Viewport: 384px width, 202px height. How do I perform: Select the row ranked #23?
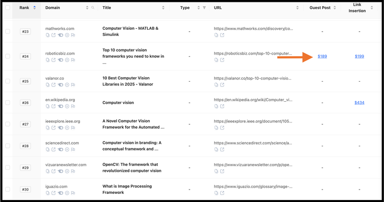pos(8,31)
